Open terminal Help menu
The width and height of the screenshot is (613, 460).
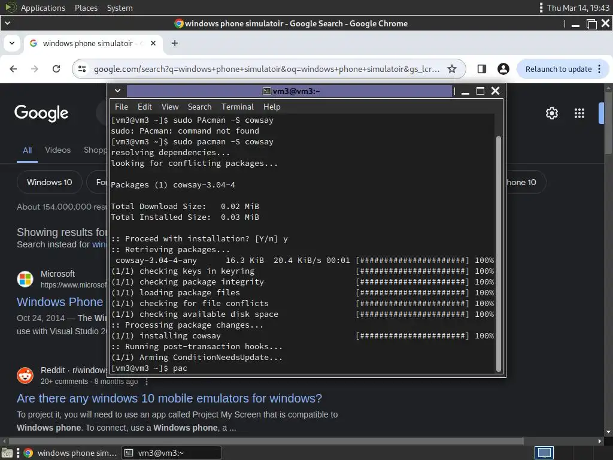pos(272,107)
